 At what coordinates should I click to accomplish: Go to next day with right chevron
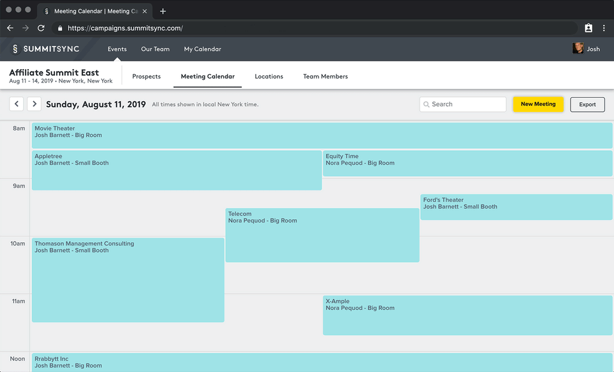(35, 104)
